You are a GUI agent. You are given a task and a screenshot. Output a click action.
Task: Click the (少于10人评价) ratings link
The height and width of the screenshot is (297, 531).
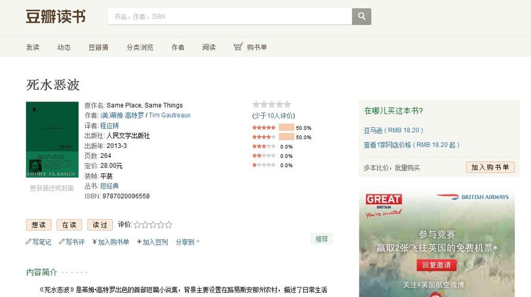274,116
